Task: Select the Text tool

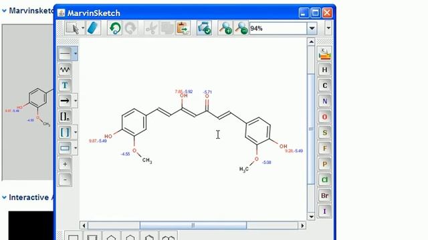Action: 65,85
